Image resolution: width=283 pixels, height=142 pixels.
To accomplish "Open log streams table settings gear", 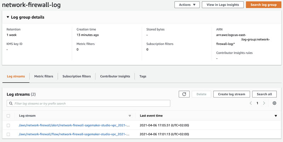I will (275, 103).
